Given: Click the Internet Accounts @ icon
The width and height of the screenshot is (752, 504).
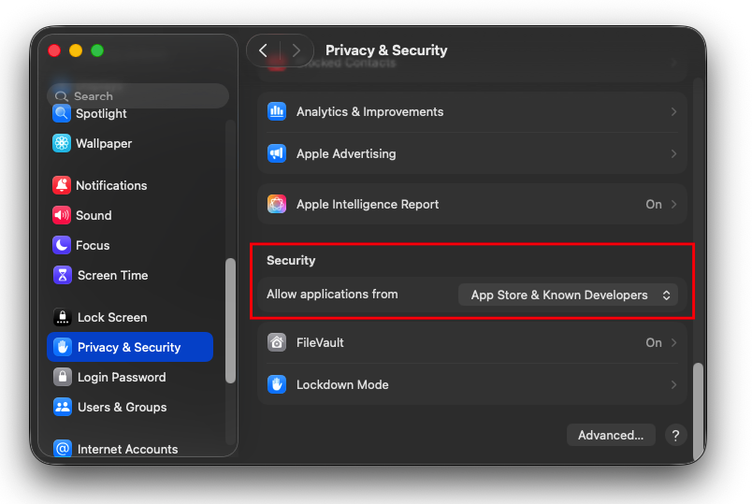Looking at the screenshot, I should point(63,449).
